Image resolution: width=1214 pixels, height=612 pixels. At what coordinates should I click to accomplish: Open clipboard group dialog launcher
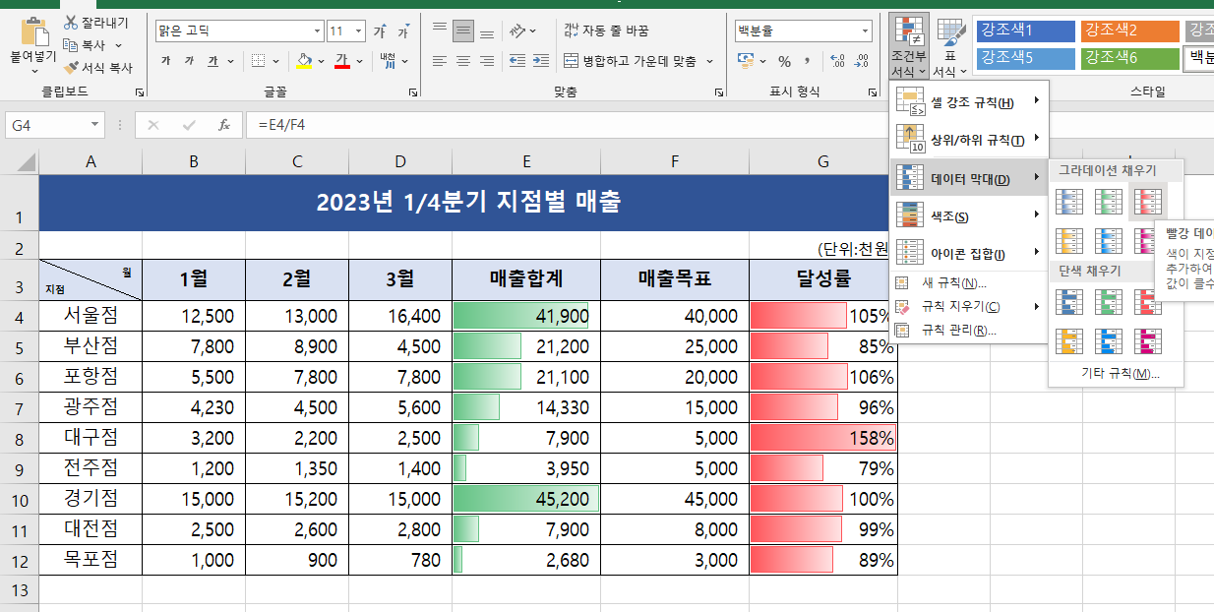click(139, 92)
